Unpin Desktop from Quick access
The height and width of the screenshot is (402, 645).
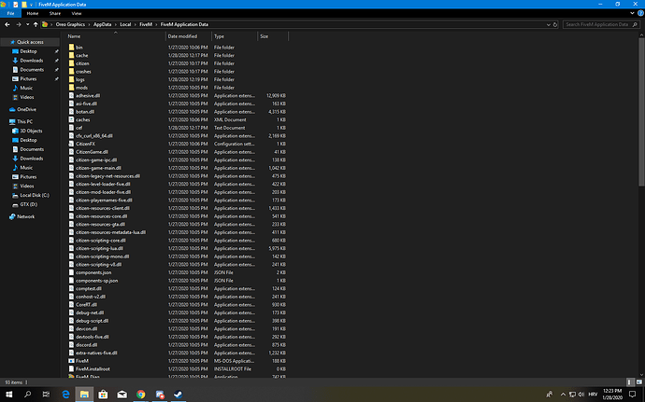[x=57, y=51]
